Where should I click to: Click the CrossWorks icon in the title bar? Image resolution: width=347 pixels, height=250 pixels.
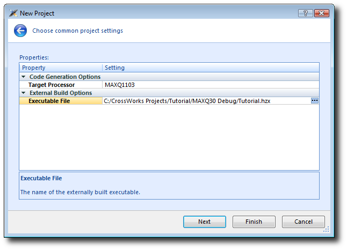(x=13, y=13)
